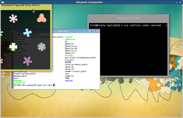Close the xterm window

[x=97, y=31]
